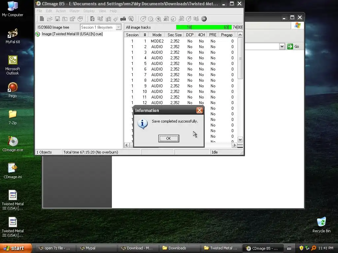
Task: Open the Help menu
Action: 114,11
